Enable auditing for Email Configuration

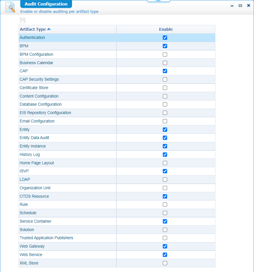point(165,121)
